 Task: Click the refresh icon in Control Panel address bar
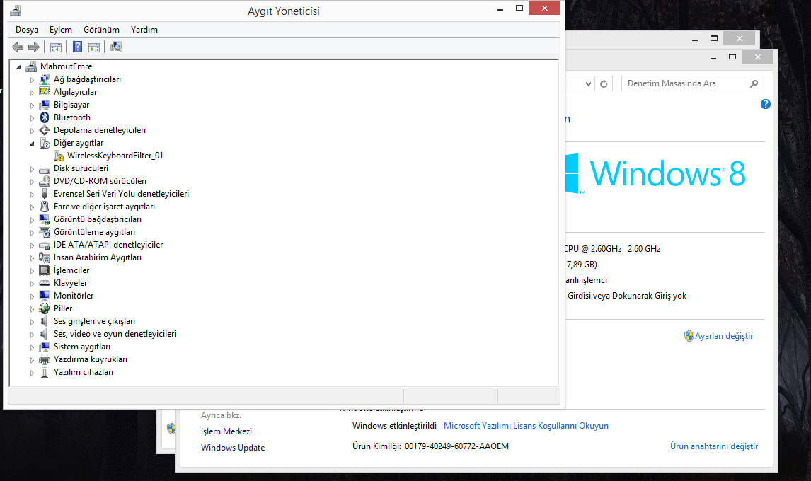click(604, 83)
